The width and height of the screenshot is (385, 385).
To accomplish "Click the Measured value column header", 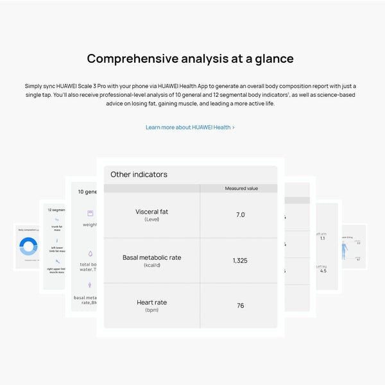I will [x=241, y=189].
